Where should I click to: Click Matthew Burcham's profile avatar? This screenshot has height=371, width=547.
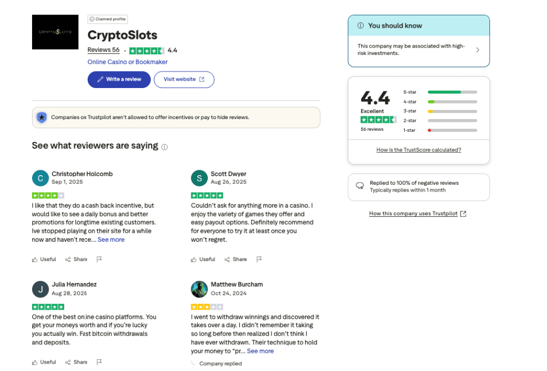(199, 289)
